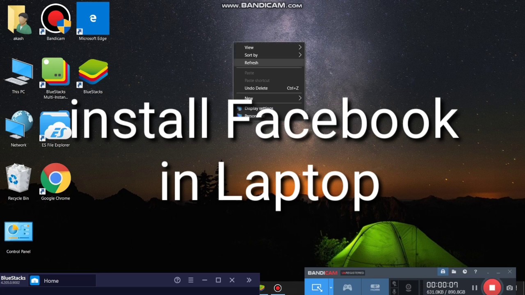Expand BlueStacks sidebar with double-chevron

click(x=249, y=280)
